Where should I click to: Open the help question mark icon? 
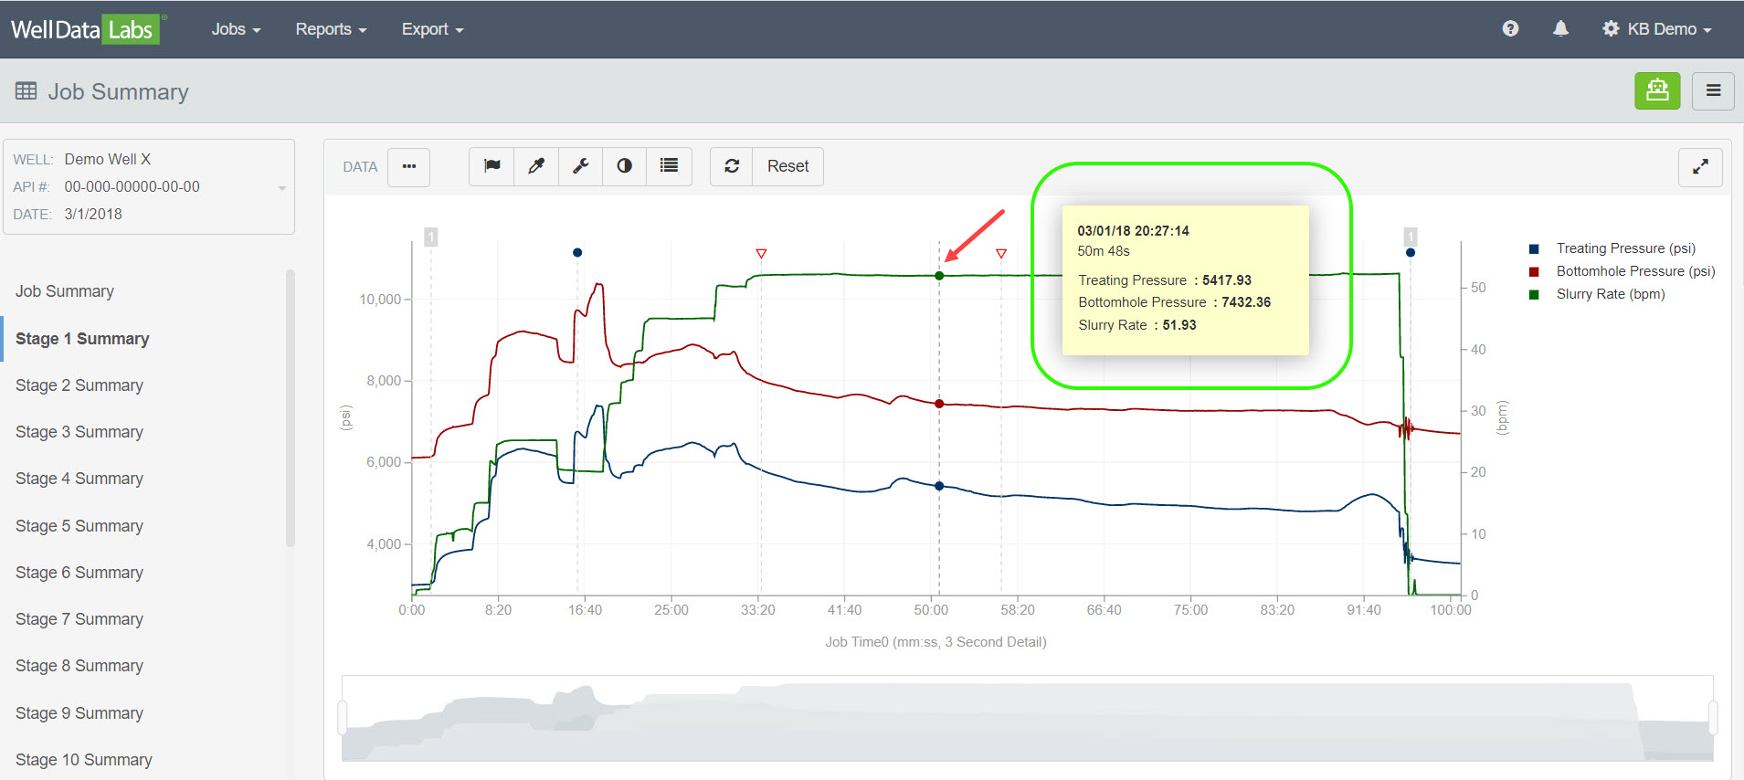coord(1510,29)
